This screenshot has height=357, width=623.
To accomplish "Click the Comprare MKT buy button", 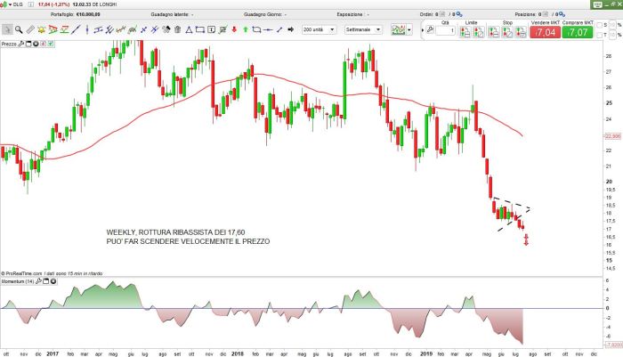I will (x=578, y=30).
